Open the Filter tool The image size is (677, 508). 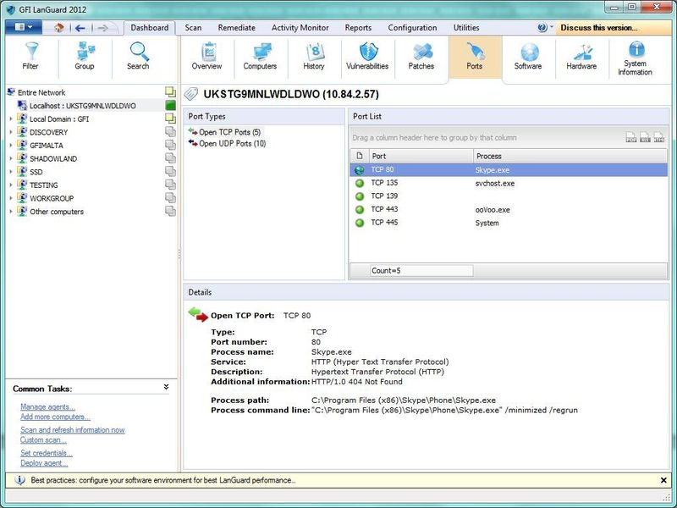point(30,56)
